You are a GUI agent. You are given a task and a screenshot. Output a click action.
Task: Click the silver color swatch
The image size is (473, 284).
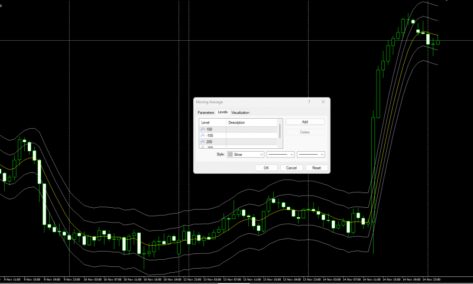point(231,155)
